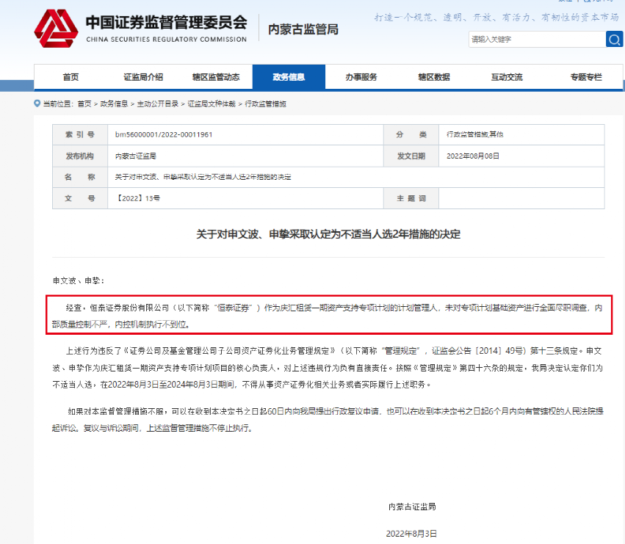Select the 首页 navigation tab

pyautogui.click(x=71, y=76)
